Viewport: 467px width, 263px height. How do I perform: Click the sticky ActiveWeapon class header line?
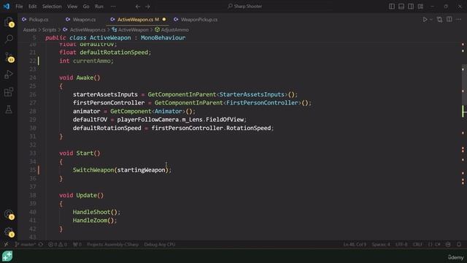(x=115, y=38)
